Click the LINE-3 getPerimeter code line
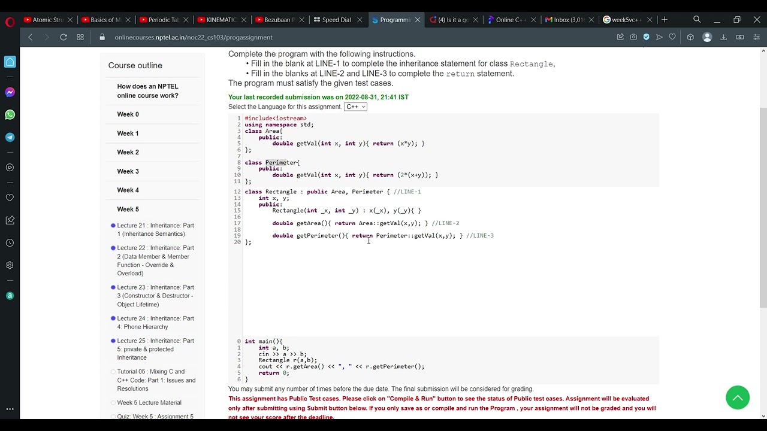The height and width of the screenshot is (431, 767). point(383,236)
